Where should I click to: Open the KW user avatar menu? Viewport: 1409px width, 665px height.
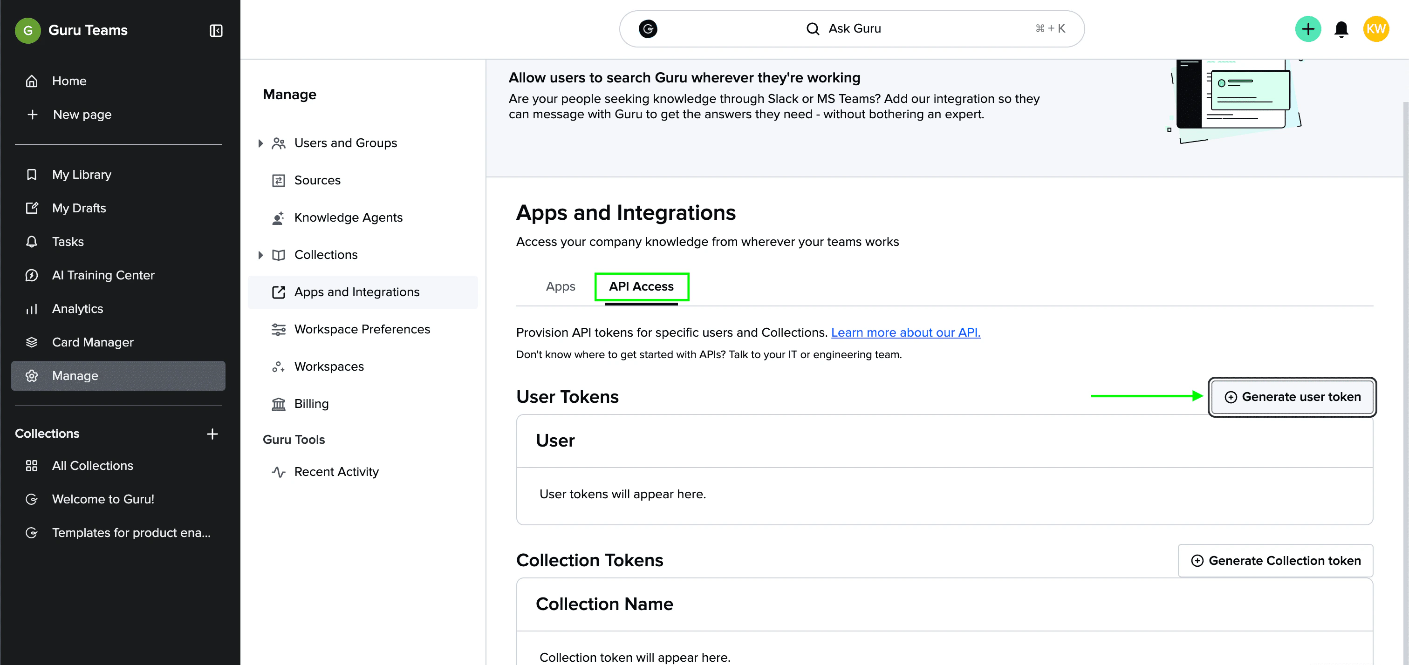[x=1375, y=29]
